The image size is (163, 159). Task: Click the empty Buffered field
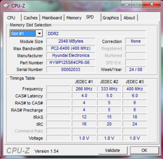point(135,55)
